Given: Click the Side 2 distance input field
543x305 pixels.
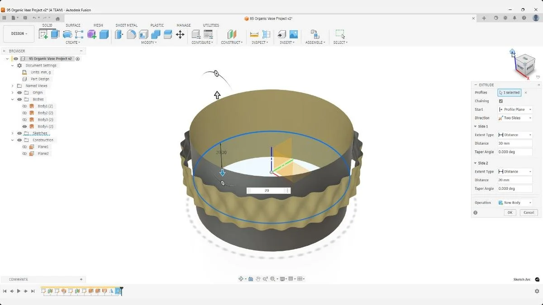Looking at the screenshot, I should pos(514,180).
